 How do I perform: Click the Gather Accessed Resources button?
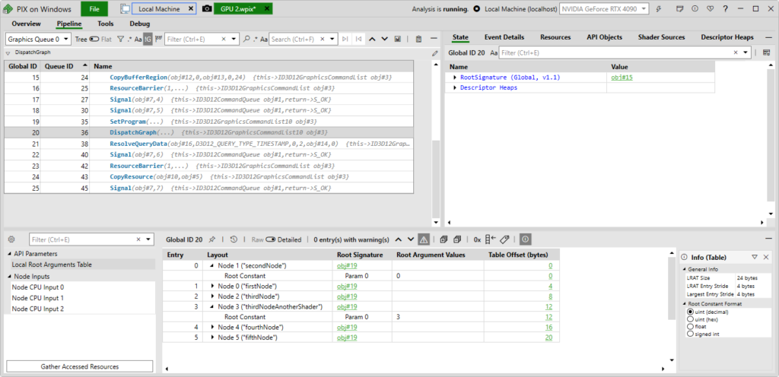coord(80,366)
